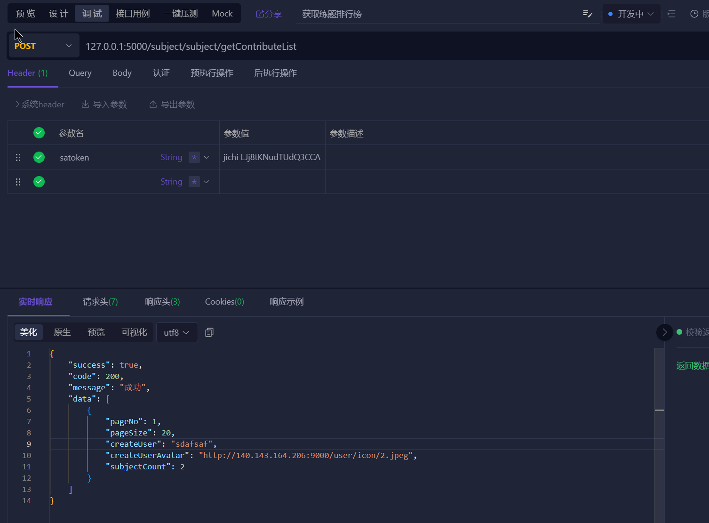Expand the satoken type dropdown chevron
The height and width of the screenshot is (523, 709).
point(207,157)
